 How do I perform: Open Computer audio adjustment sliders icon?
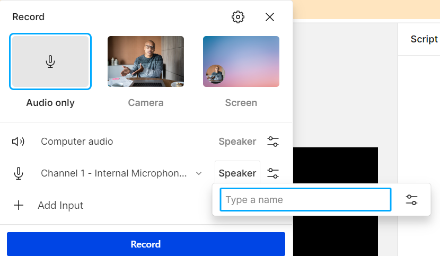point(273,142)
